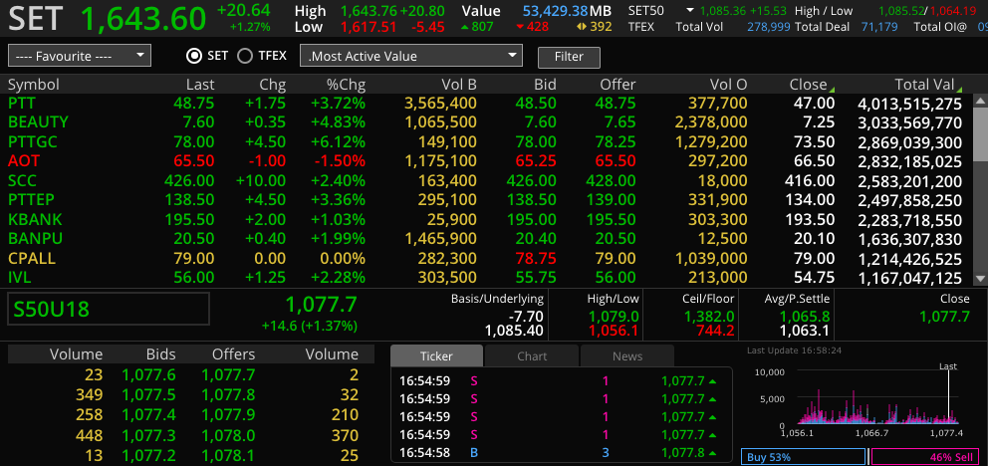Click the red decliners count 428

537,27
